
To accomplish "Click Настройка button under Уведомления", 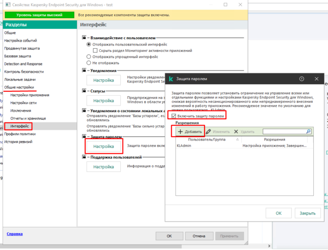I will point(103,80).
